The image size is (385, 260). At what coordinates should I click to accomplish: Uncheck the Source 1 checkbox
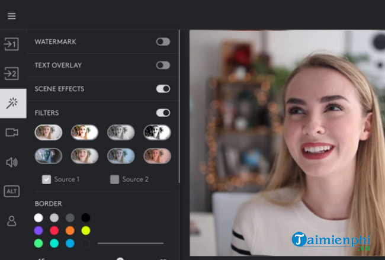point(46,179)
